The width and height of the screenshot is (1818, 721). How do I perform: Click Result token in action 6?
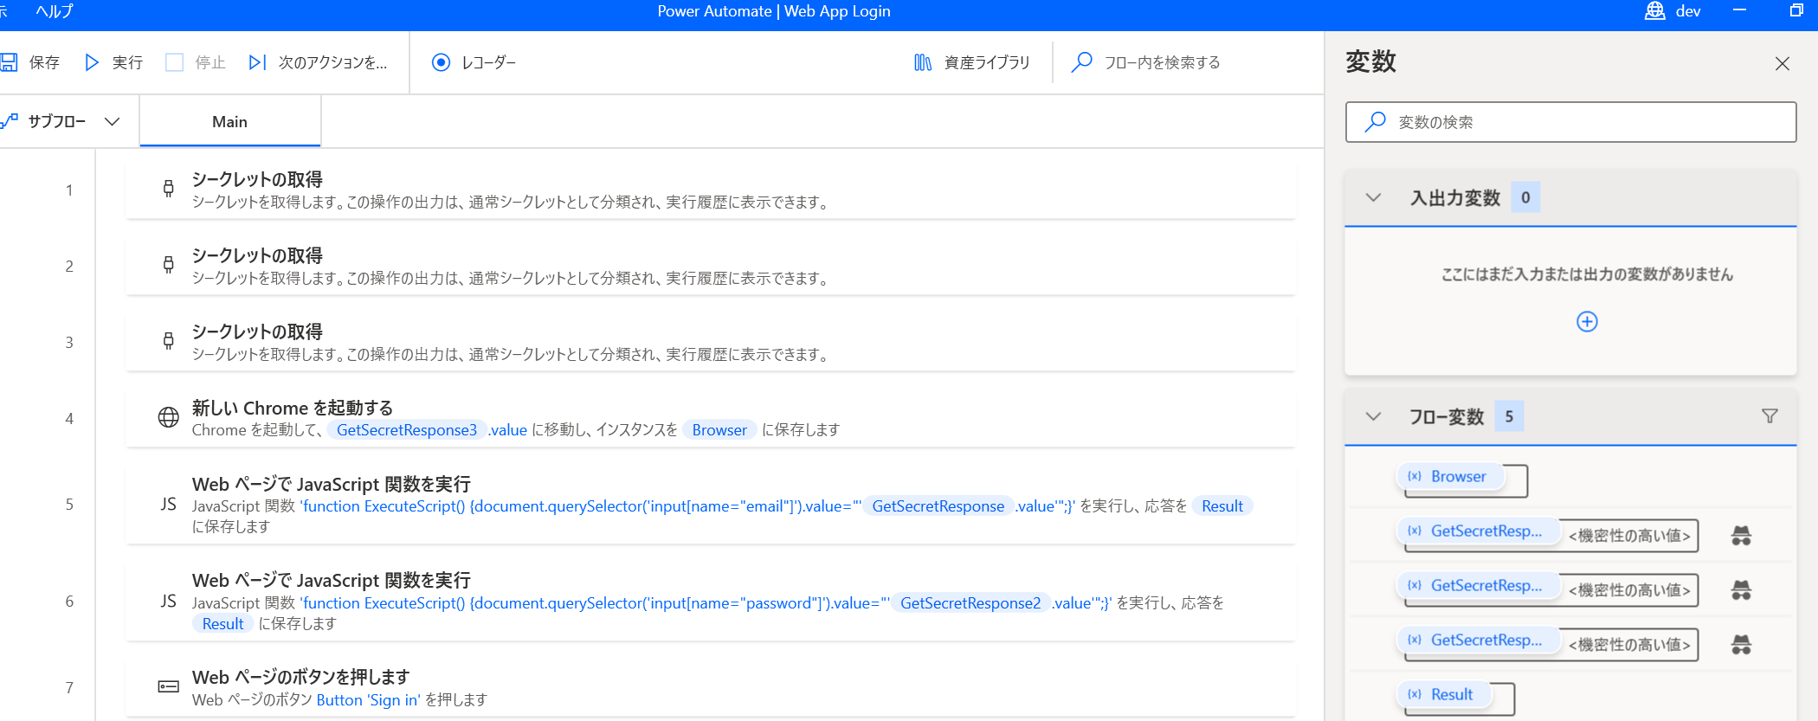point(222,624)
